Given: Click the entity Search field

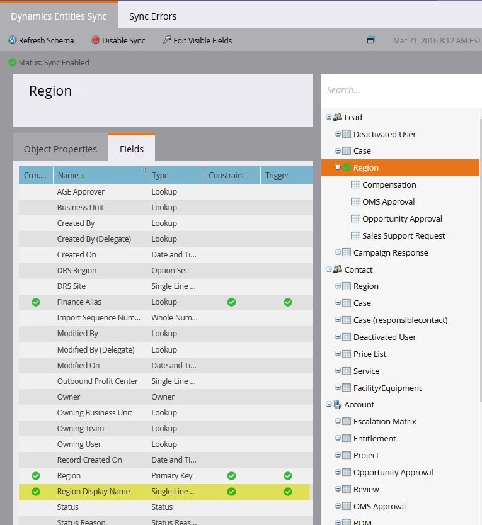Looking at the screenshot, I should (x=402, y=90).
